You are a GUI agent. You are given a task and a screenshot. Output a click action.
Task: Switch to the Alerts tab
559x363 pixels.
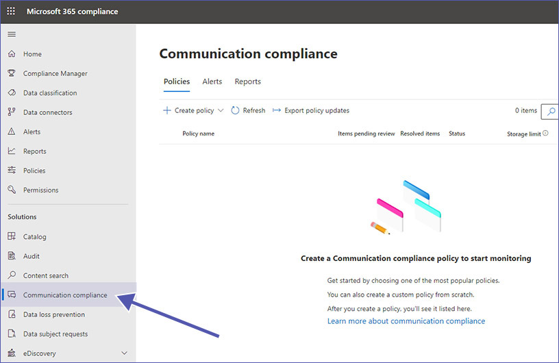point(212,82)
